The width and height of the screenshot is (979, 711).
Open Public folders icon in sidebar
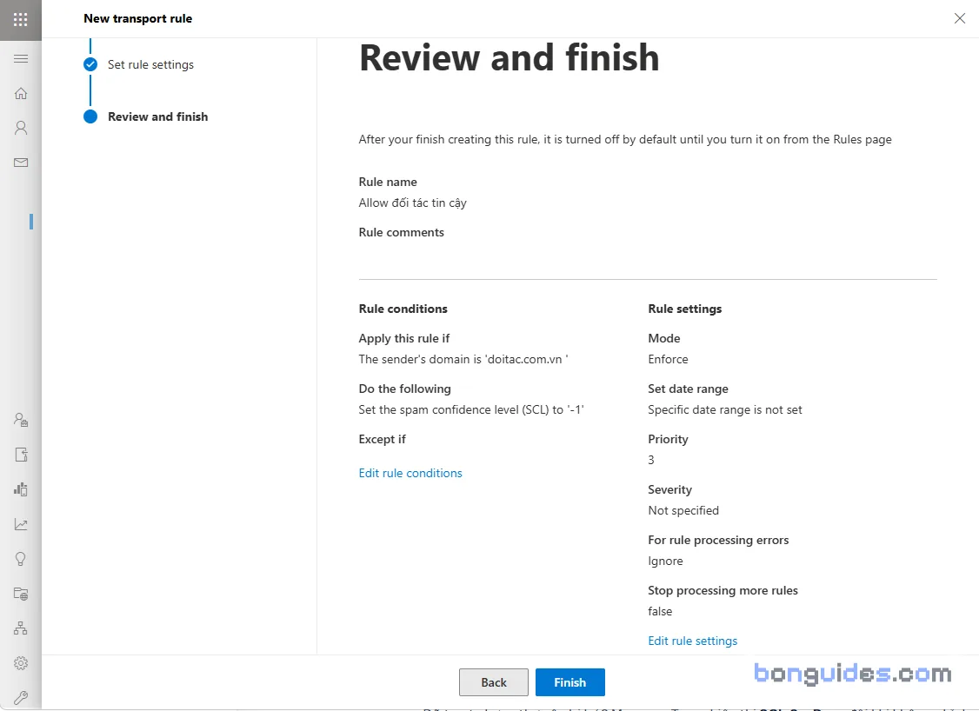21,594
